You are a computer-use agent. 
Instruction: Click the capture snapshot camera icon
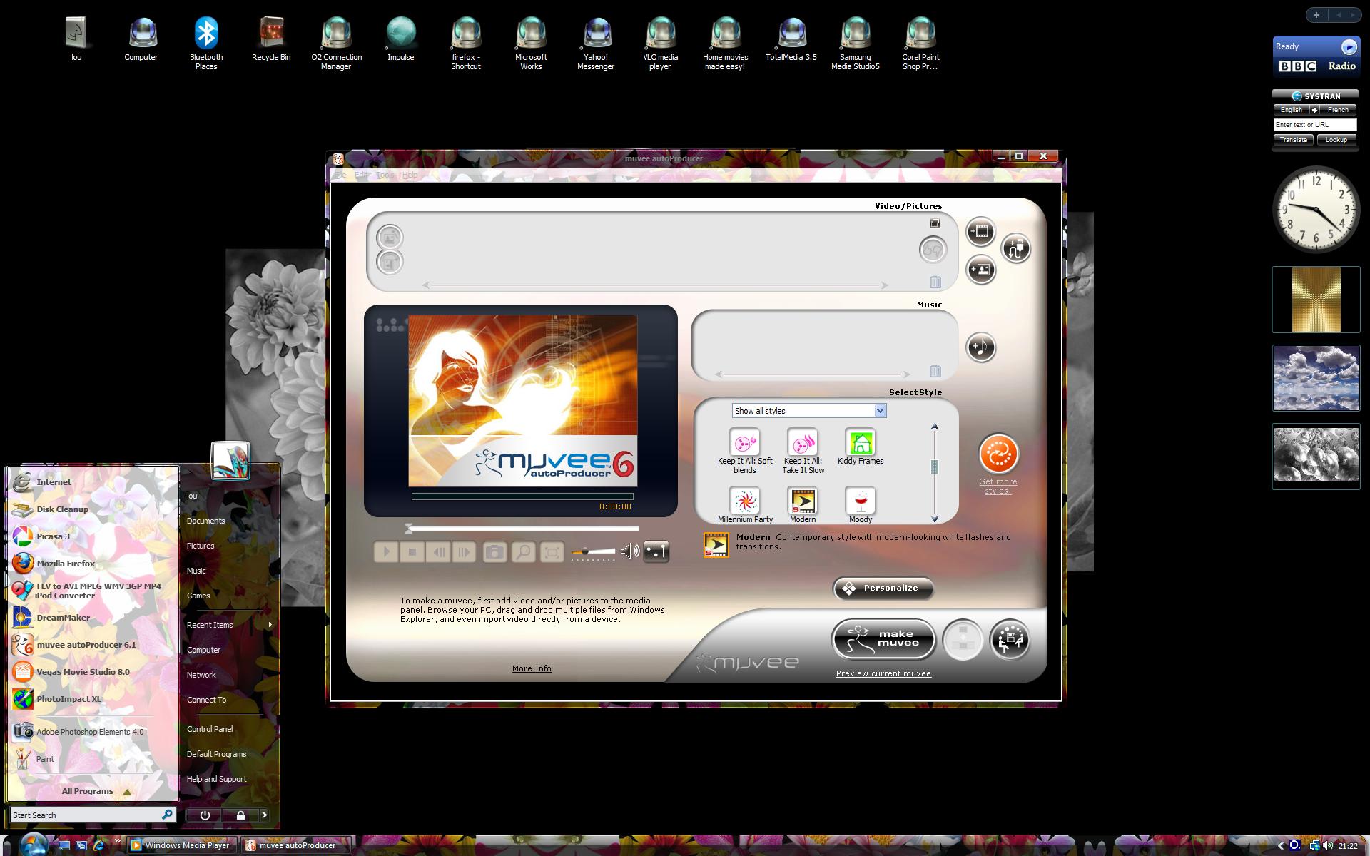click(494, 551)
